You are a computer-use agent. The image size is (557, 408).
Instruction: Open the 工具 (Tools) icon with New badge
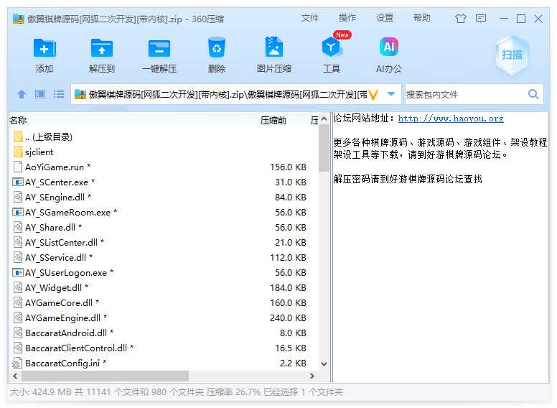click(332, 47)
